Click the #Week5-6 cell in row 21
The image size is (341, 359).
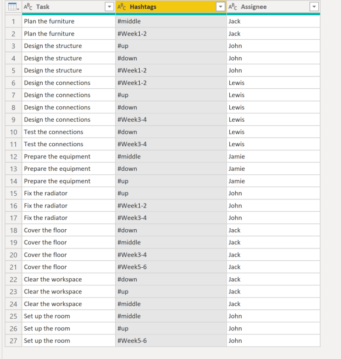coord(171,267)
